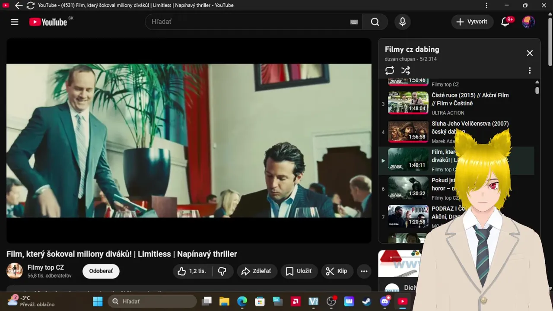
Task: Click the taskbar Hľadať search box
Action: coord(152,301)
